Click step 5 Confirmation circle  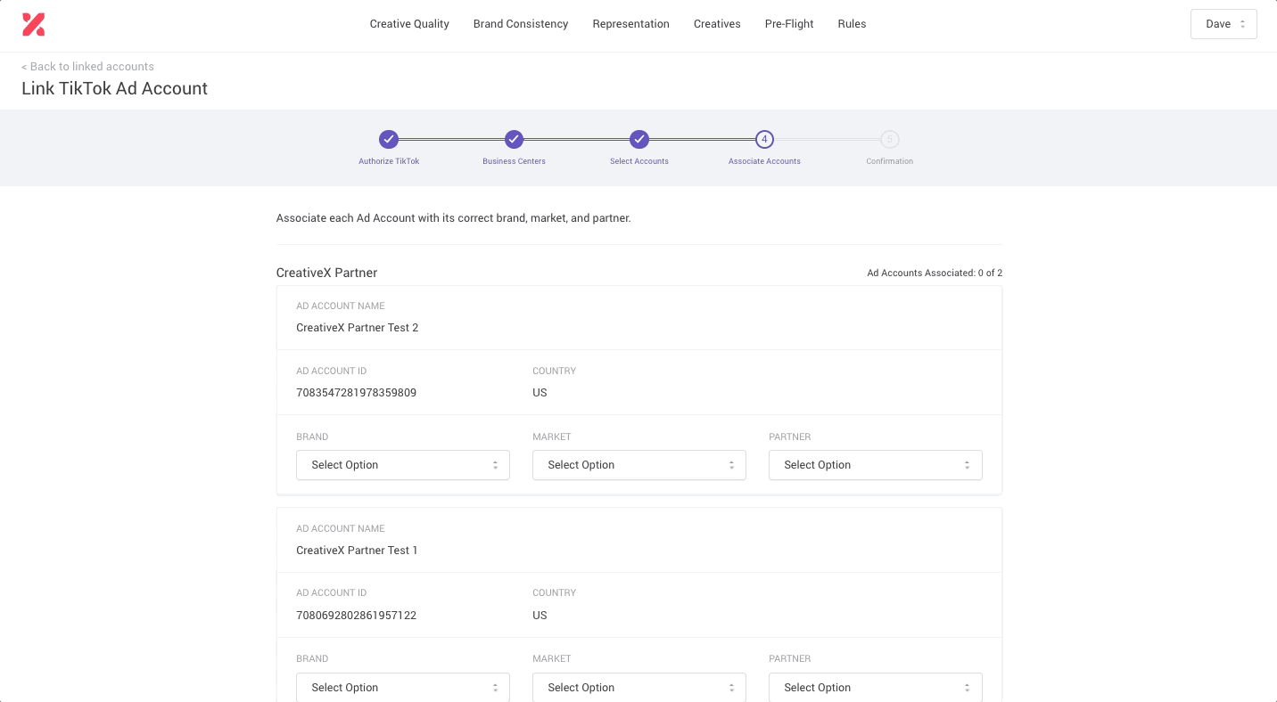coord(889,139)
